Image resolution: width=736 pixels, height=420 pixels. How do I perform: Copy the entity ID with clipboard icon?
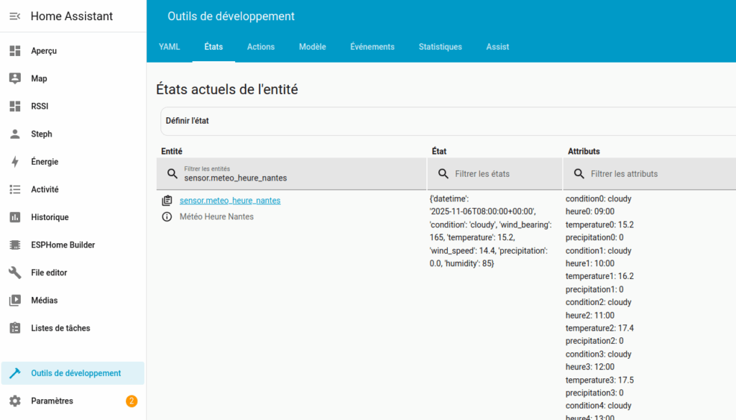167,201
